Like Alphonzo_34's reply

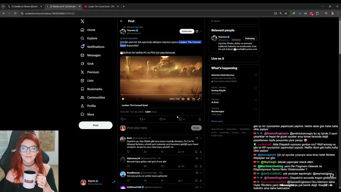(162, 166)
